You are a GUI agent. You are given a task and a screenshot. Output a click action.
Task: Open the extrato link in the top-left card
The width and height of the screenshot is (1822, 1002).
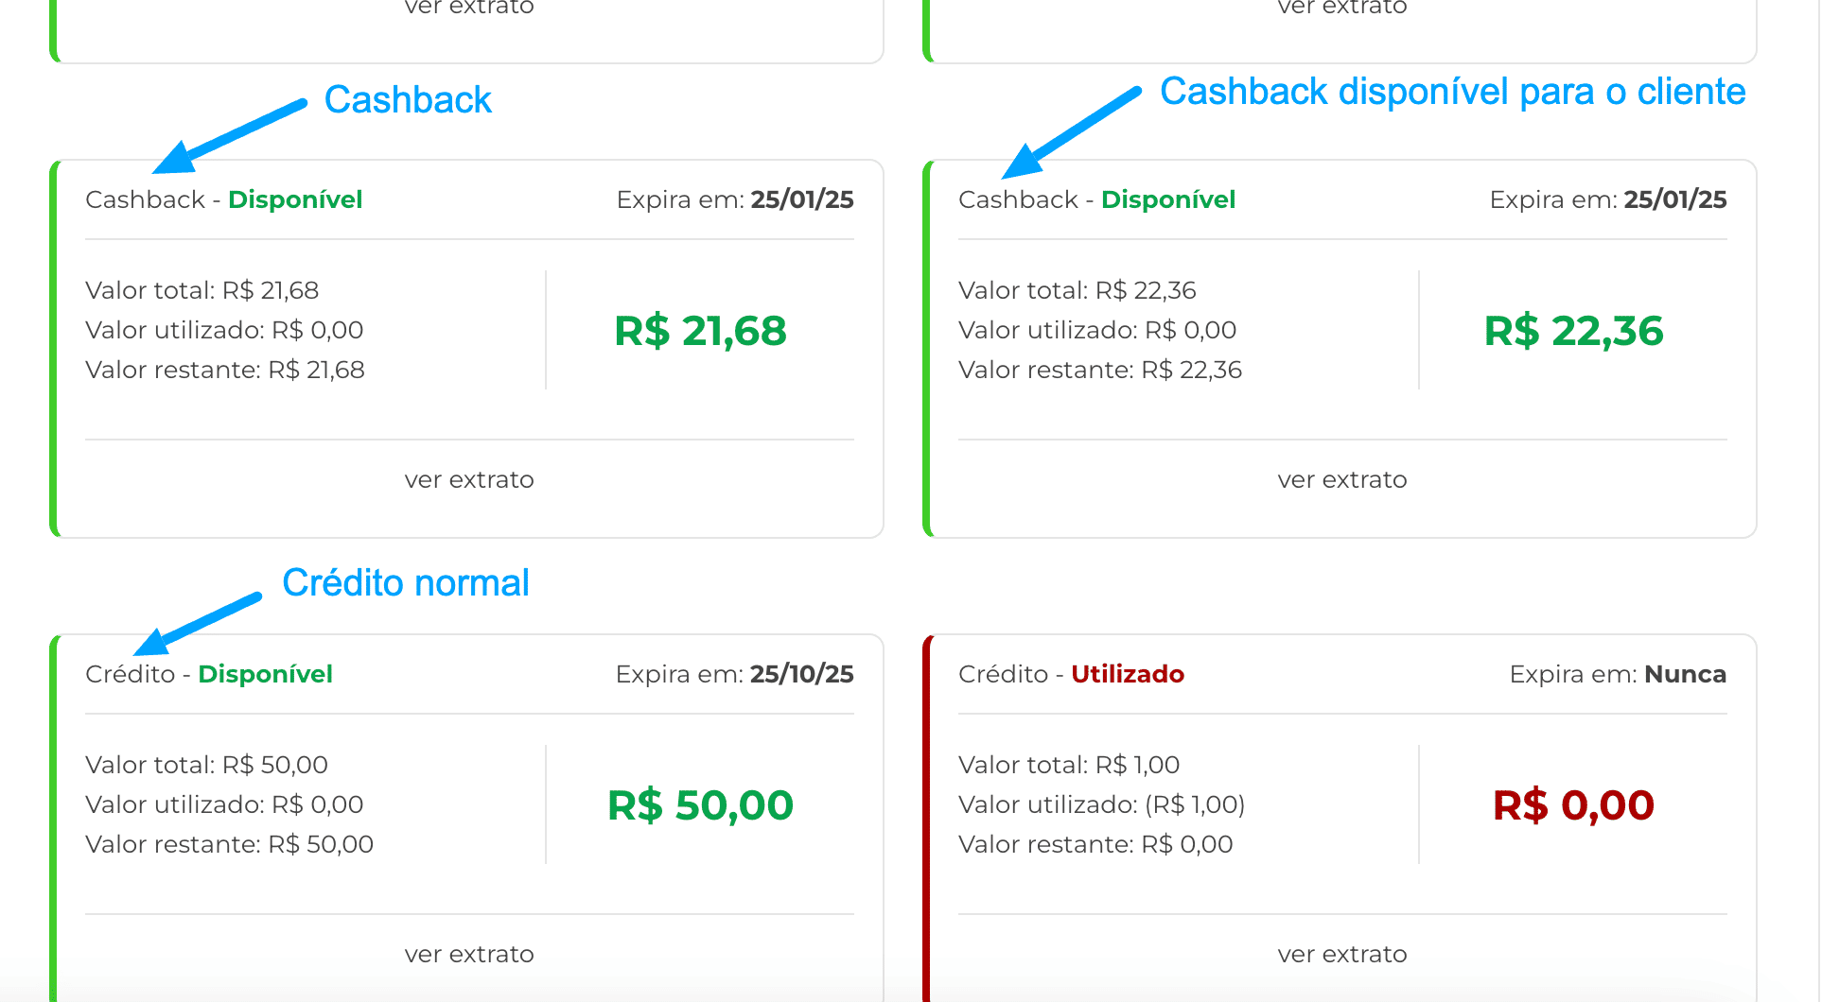tap(468, 8)
